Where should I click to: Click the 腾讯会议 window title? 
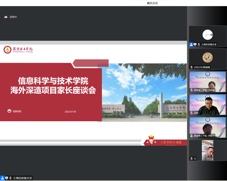[152, 3]
